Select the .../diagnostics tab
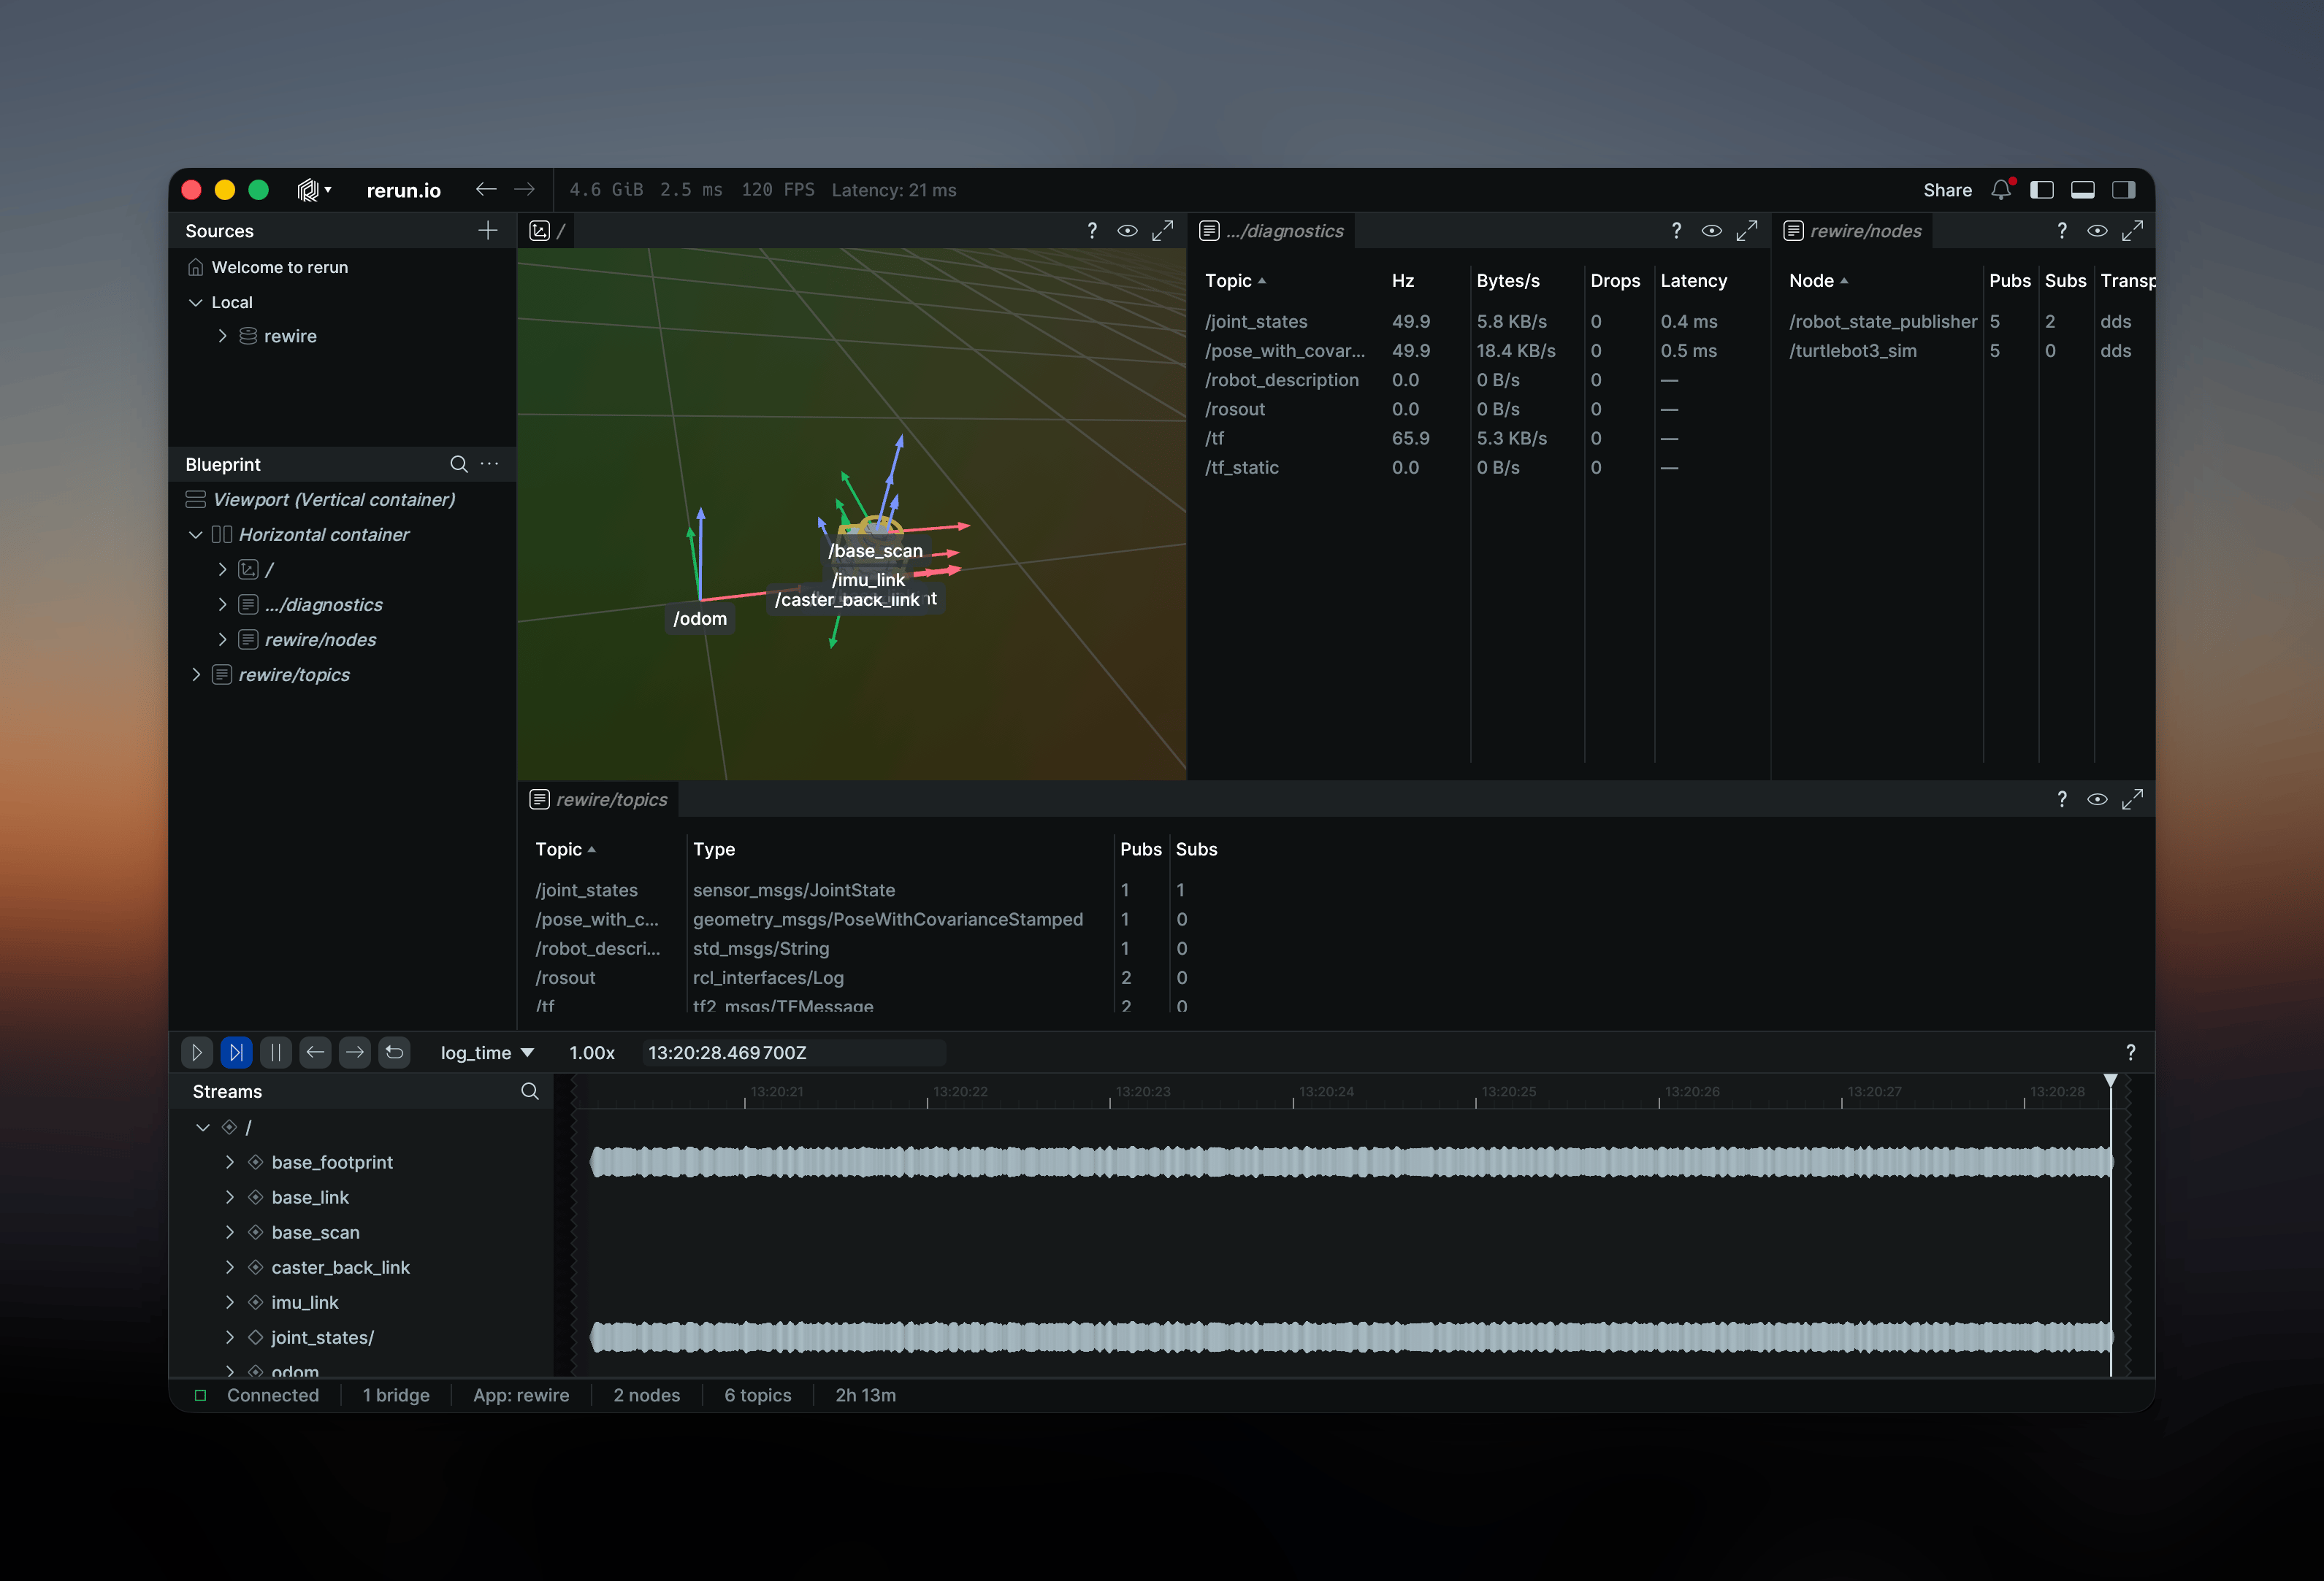 (x=1272, y=231)
